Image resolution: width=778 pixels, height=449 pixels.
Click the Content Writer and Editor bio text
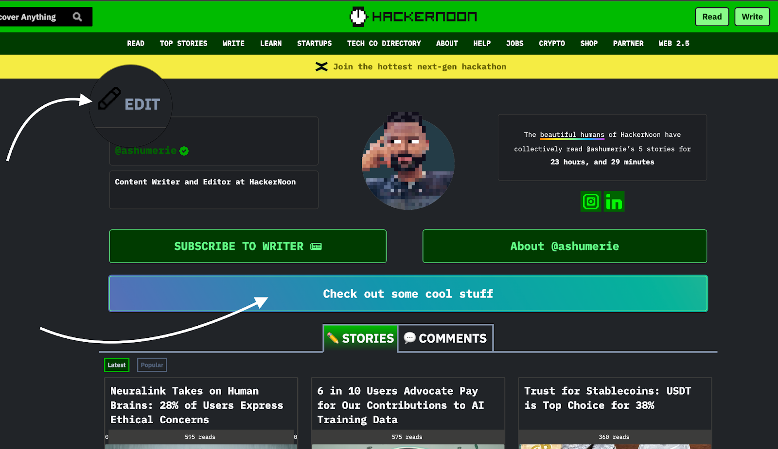pyautogui.click(x=205, y=182)
